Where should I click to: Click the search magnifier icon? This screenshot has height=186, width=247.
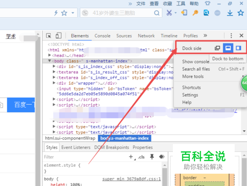click(x=157, y=13)
